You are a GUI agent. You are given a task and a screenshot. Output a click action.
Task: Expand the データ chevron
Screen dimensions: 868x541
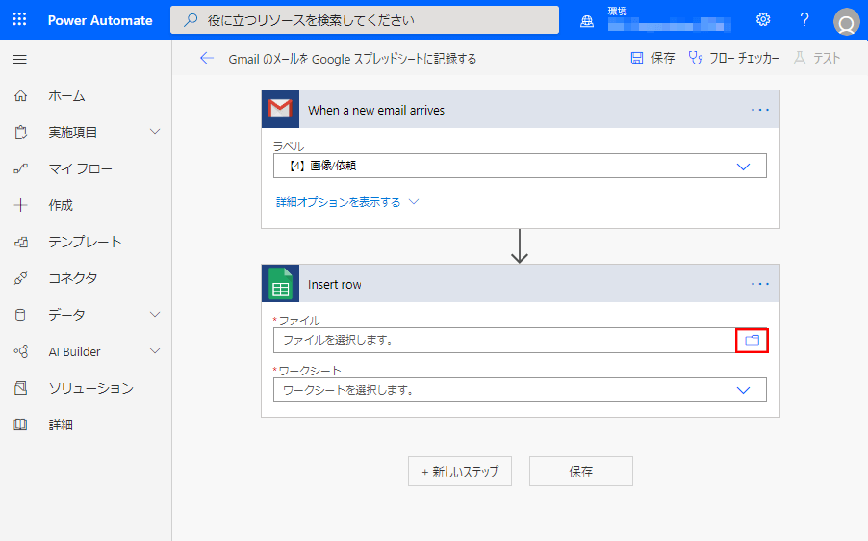pos(155,315)
